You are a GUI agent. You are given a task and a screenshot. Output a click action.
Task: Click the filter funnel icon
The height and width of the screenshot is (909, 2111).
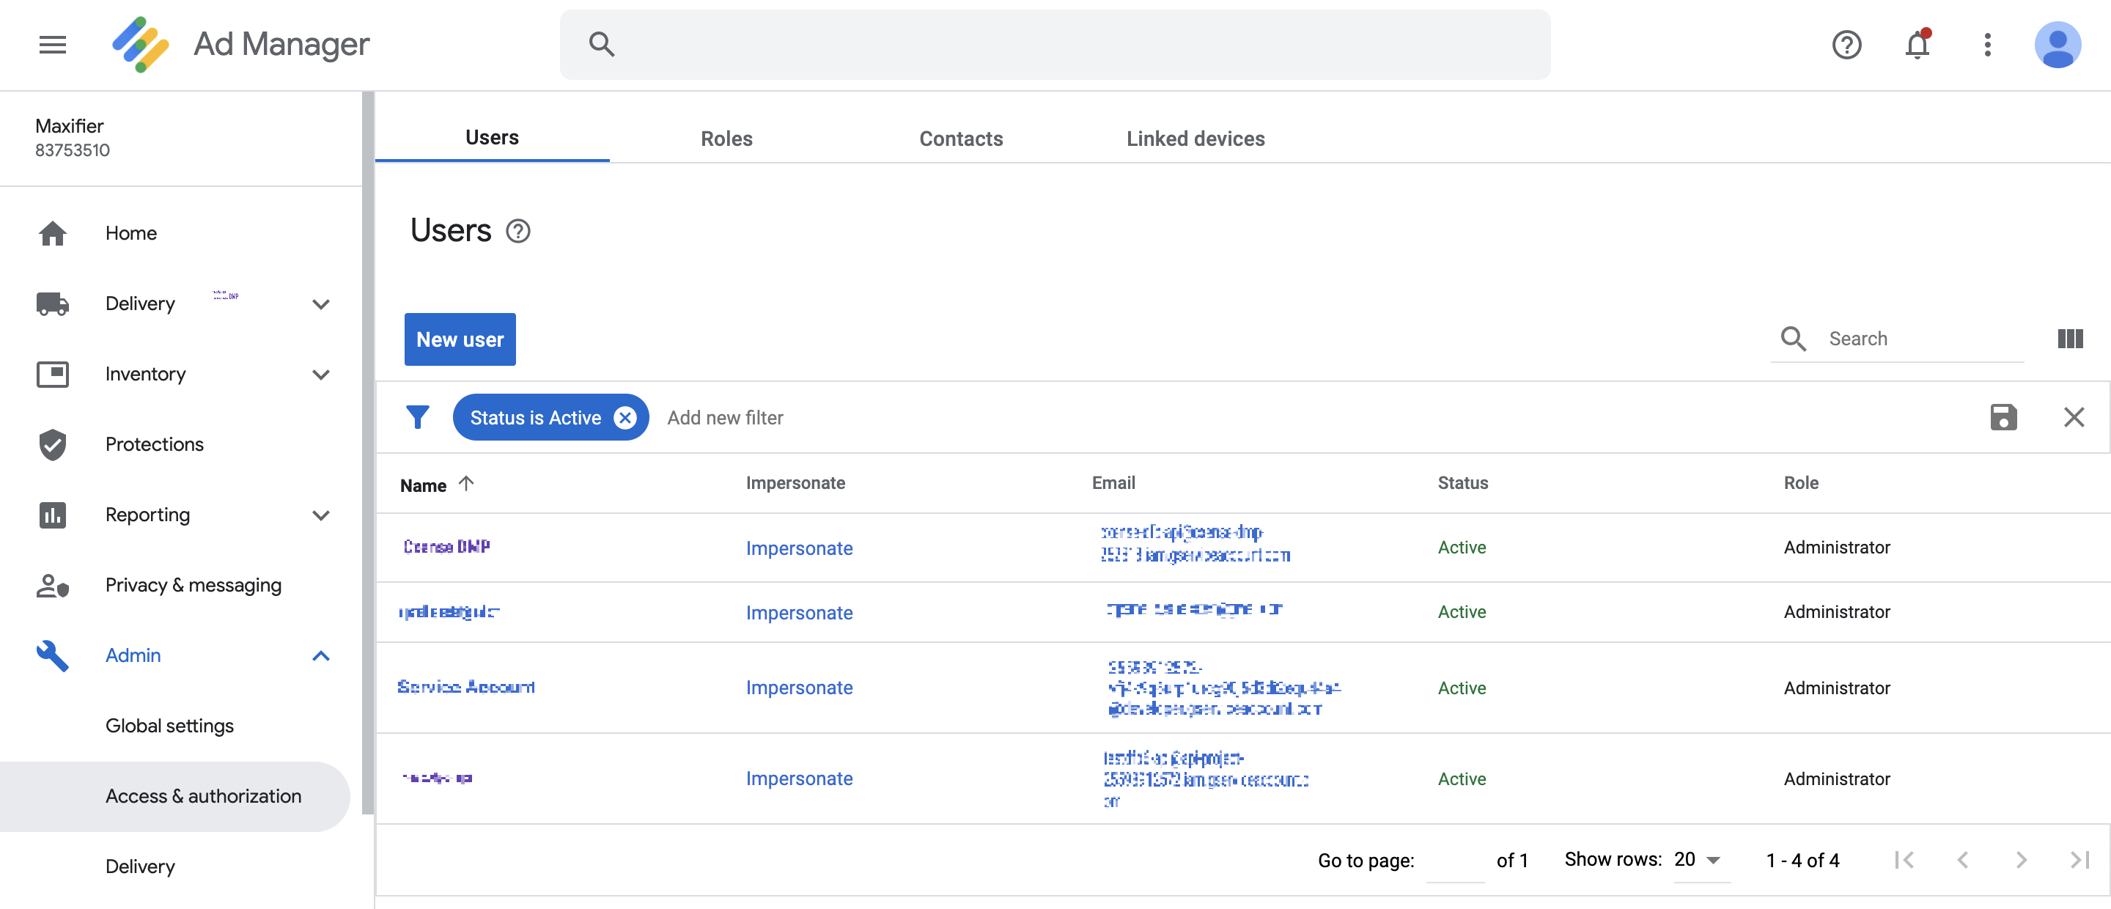tap(418, 417)
